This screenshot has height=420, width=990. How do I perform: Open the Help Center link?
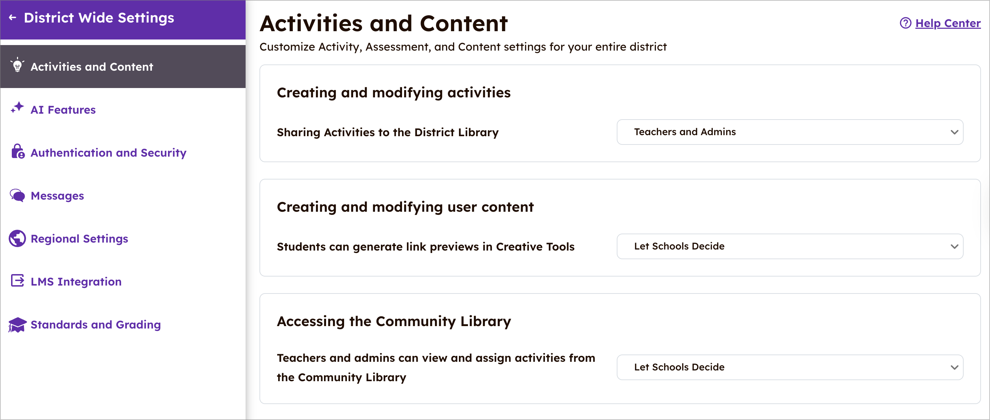947,24
